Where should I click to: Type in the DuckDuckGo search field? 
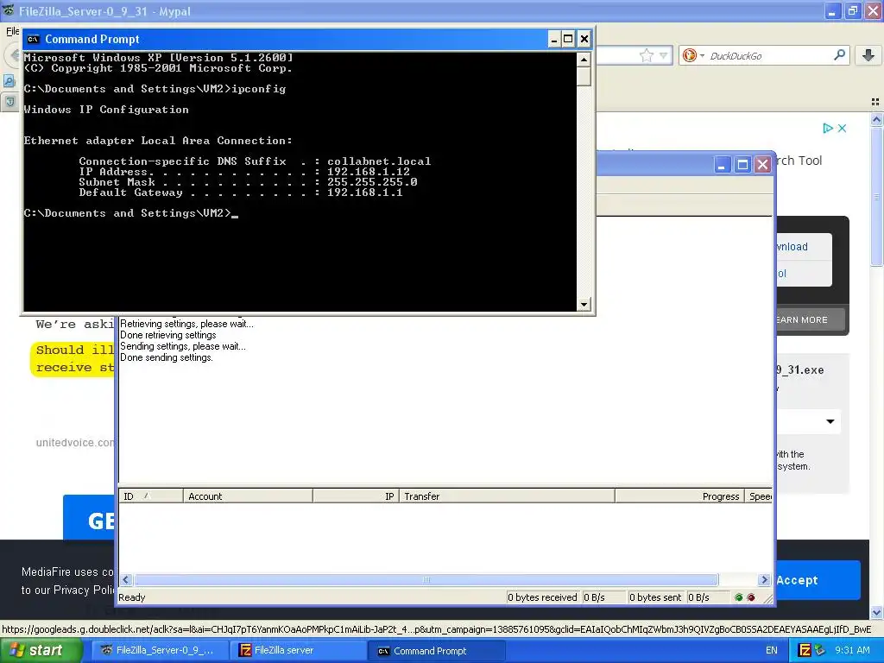(769, 55)
